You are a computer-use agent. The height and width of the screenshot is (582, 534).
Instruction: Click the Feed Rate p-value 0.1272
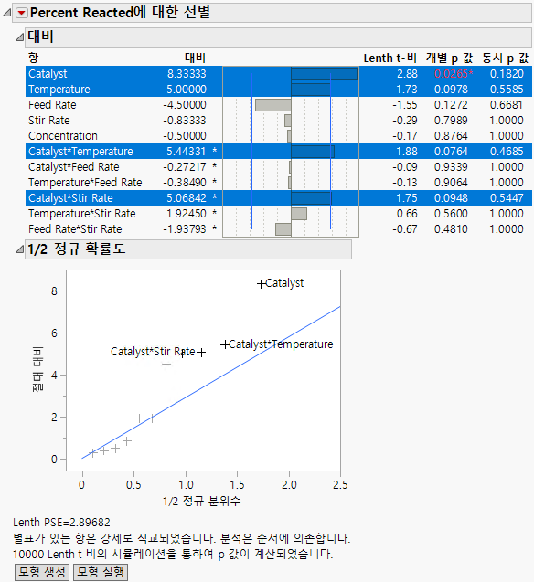451,105
